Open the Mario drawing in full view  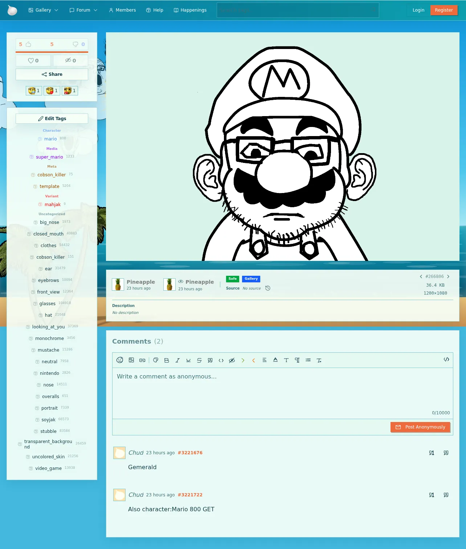click(283, 147)
